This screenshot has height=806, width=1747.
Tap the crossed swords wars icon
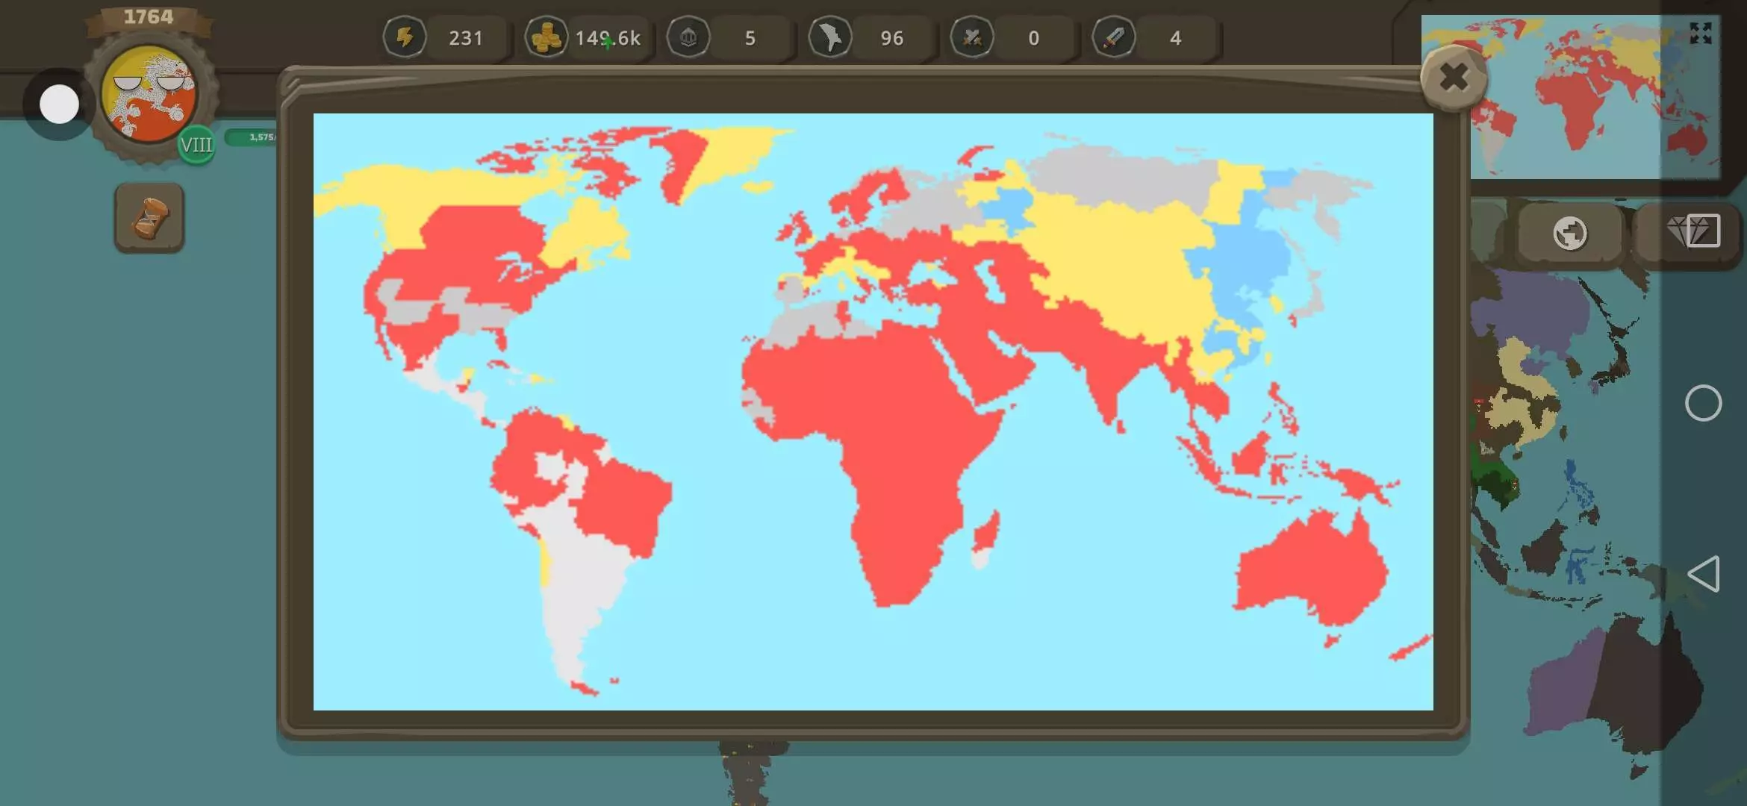[x=971, y=37]
